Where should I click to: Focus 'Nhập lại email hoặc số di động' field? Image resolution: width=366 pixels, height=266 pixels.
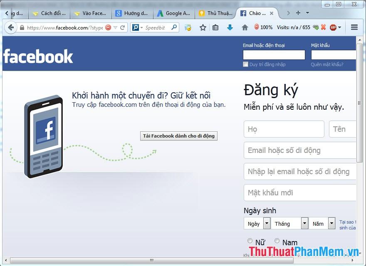pos(300,172)
